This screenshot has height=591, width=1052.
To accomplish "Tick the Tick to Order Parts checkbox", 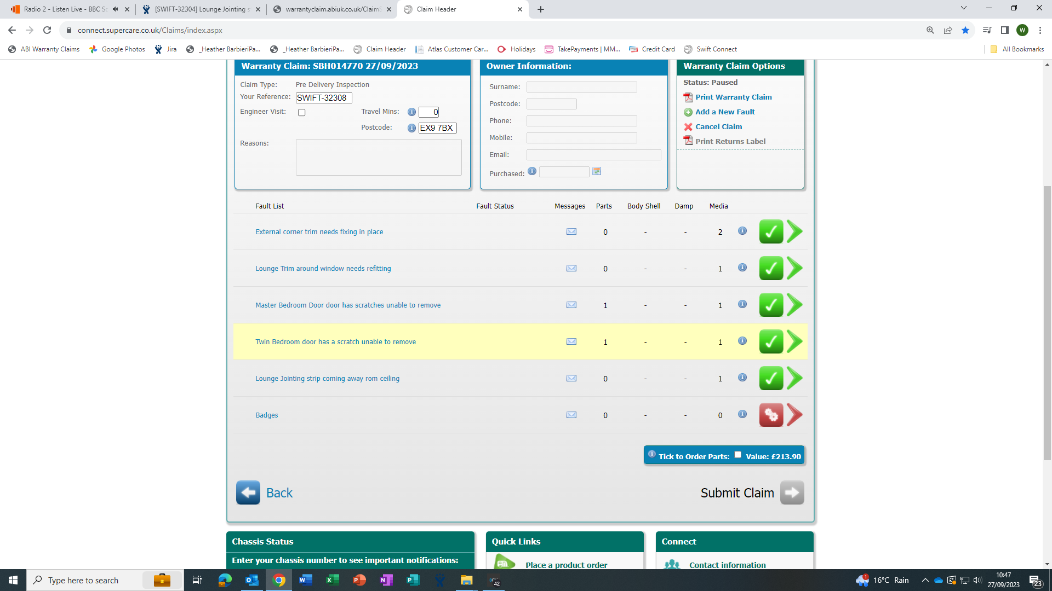I will click(737, 455).
